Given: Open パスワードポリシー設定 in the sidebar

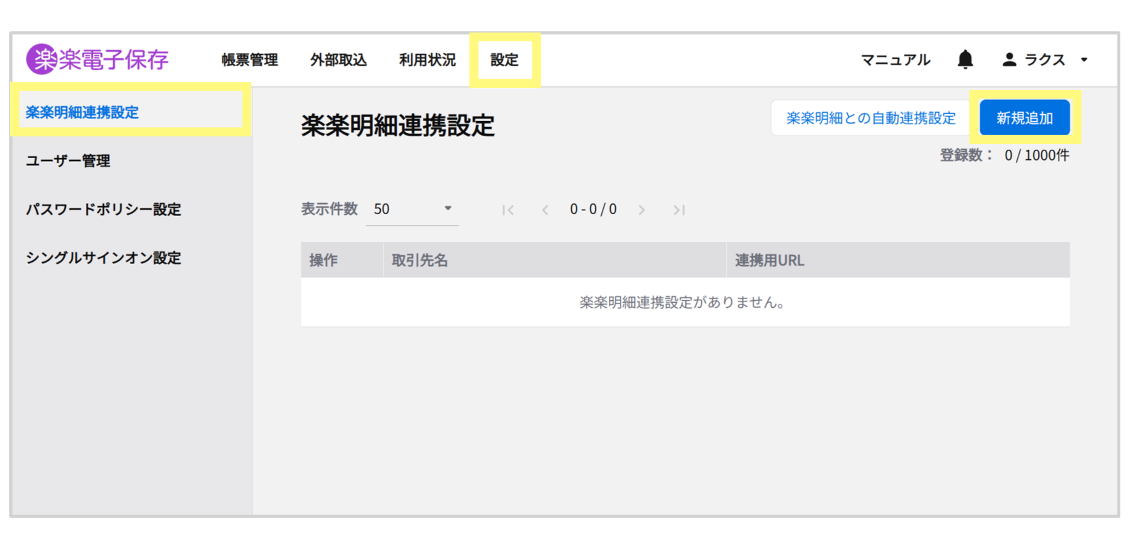Looking at the screenshot, I should pyautogui.click(x=104, y=209).
